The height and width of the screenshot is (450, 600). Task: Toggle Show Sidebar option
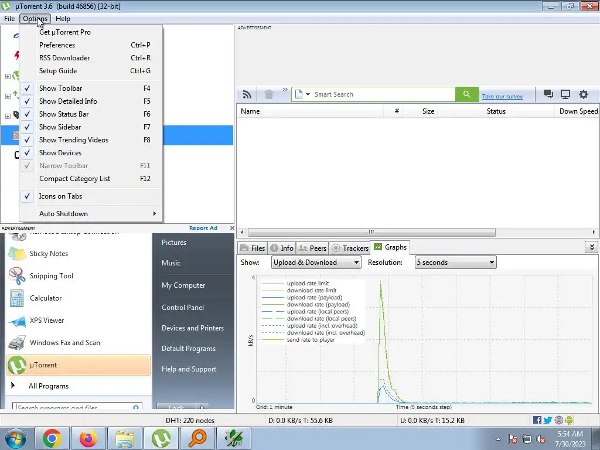coord(91,127)
